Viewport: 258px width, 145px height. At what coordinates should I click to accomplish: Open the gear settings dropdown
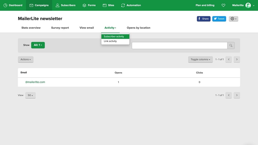click(x=233, y=19)
